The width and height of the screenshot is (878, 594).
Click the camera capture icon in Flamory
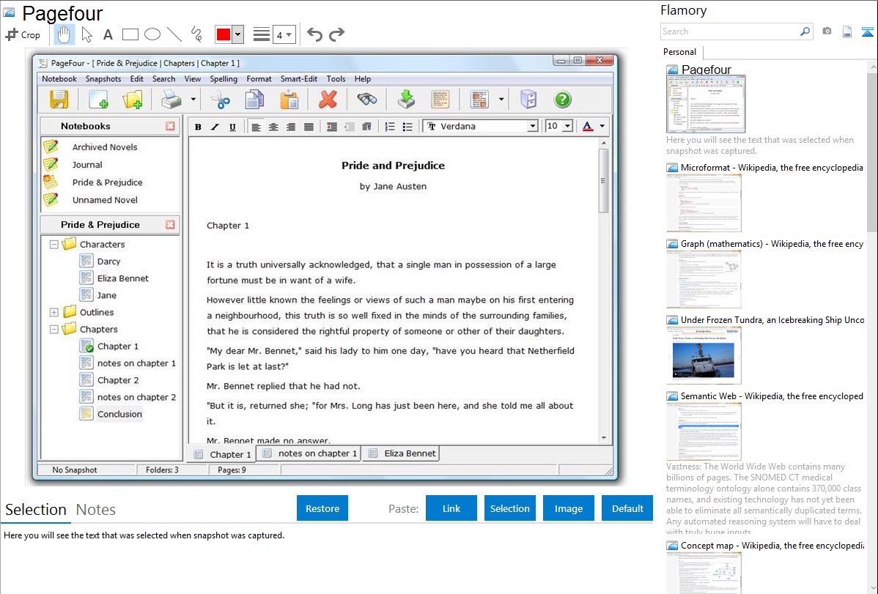pos(827,31)
